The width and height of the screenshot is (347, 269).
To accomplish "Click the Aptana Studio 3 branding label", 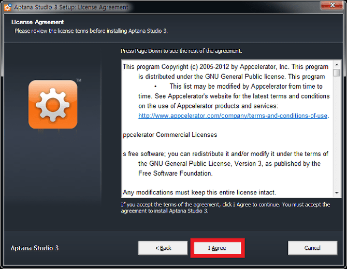I will tap(35, 248).
